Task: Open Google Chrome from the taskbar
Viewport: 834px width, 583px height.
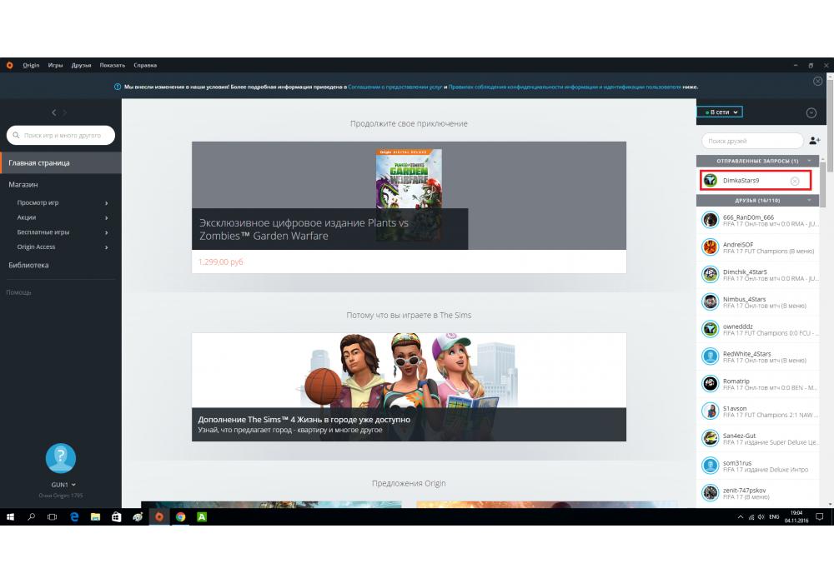Action: pos(180,517)
